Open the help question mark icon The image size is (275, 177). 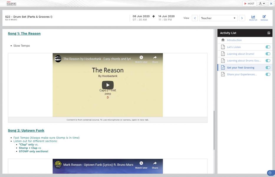click(270, 173)
